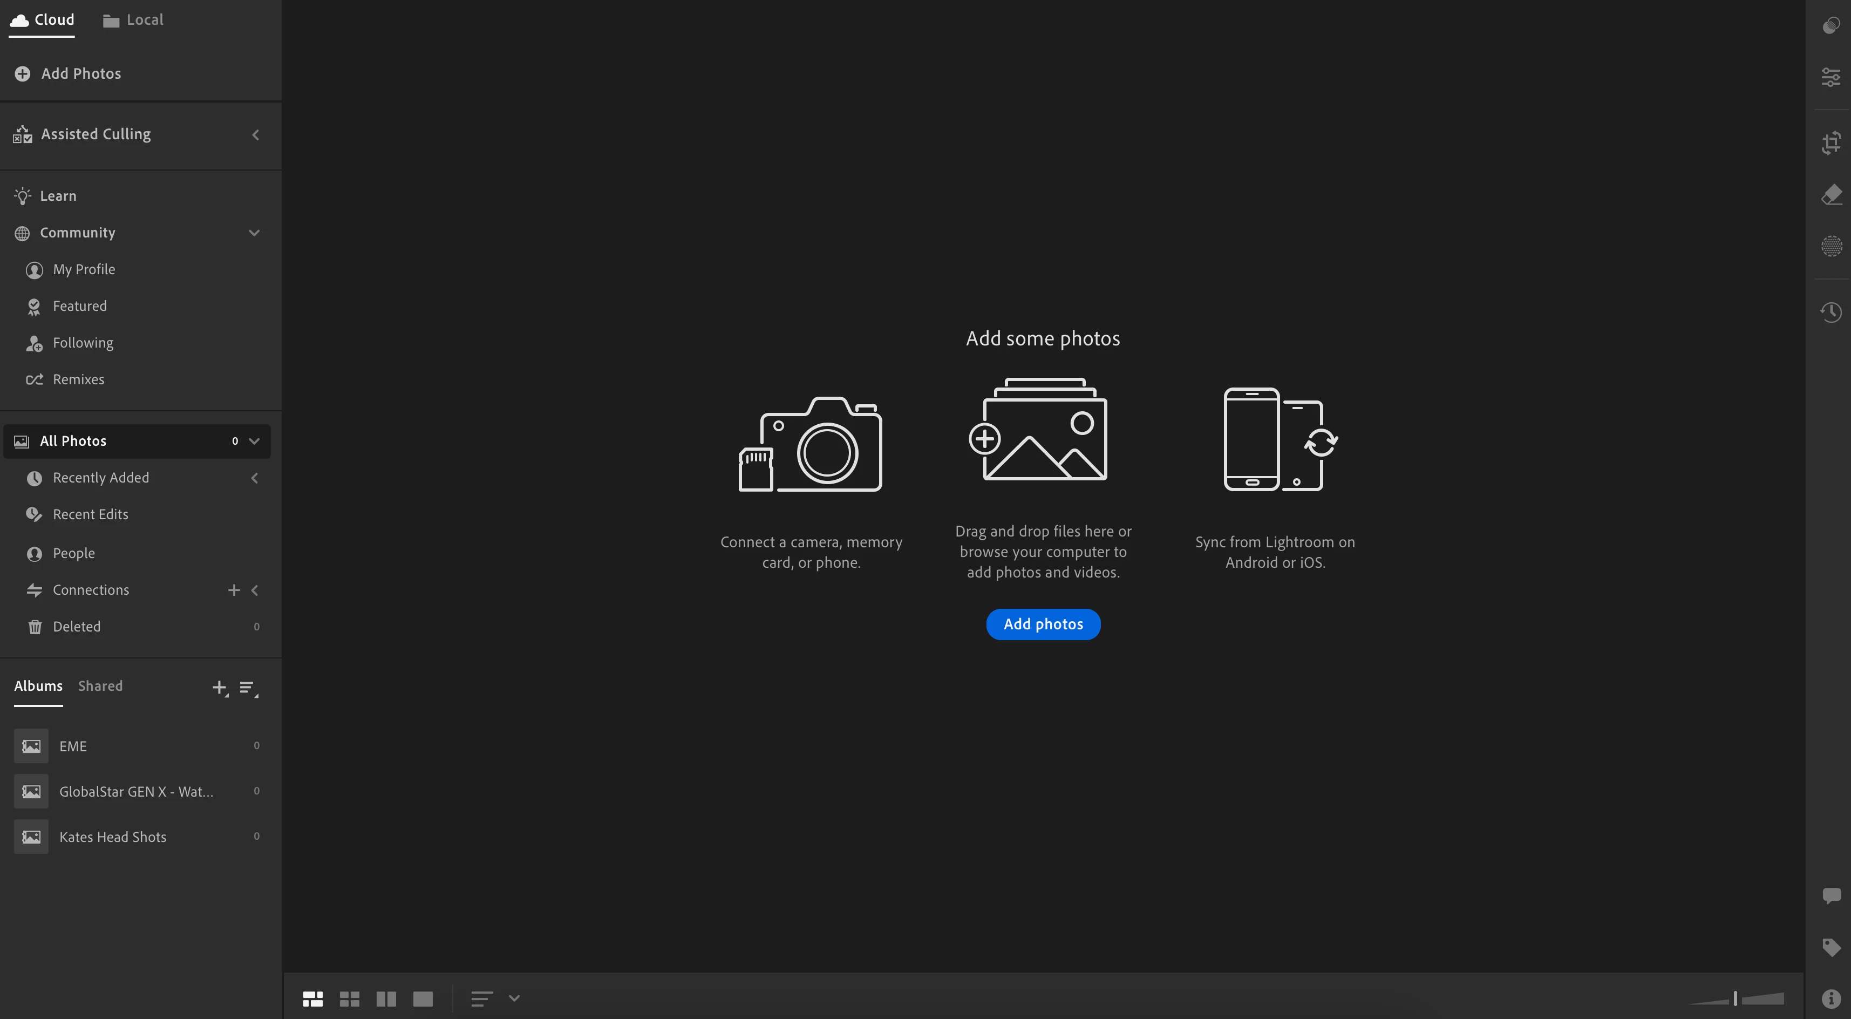Screen dimensions: 1851x1019
Task: Open Recently Added
Action: (x=100, y=478)
